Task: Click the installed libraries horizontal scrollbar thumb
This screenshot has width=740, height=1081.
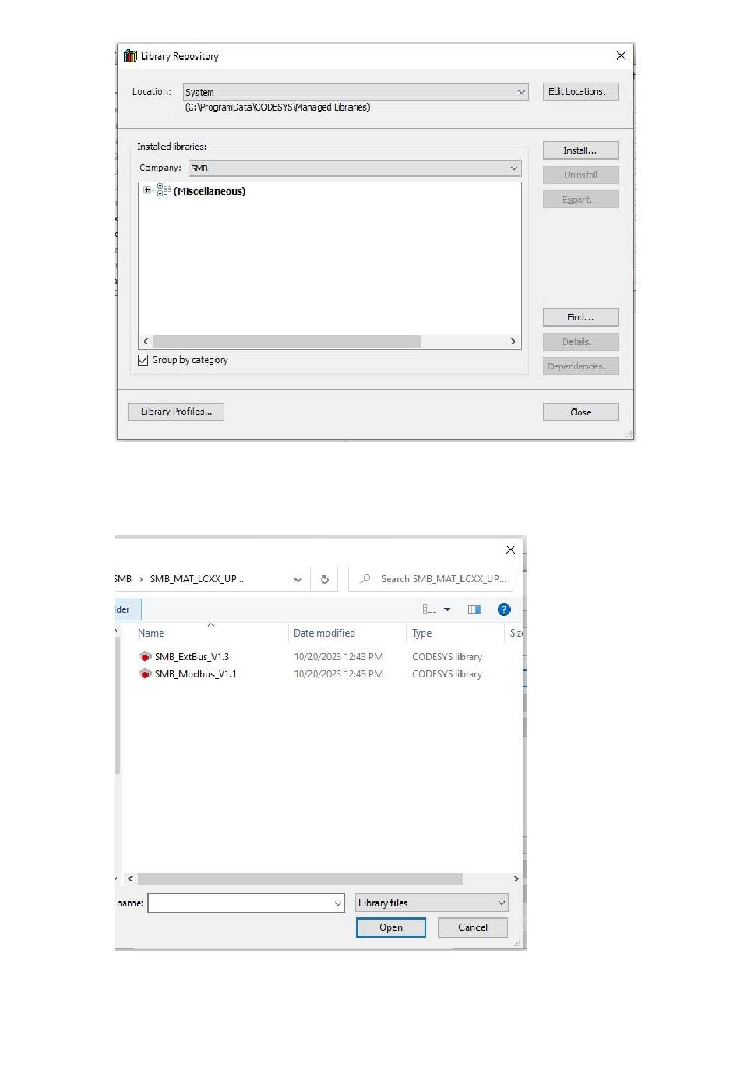Action: [287, 341]
